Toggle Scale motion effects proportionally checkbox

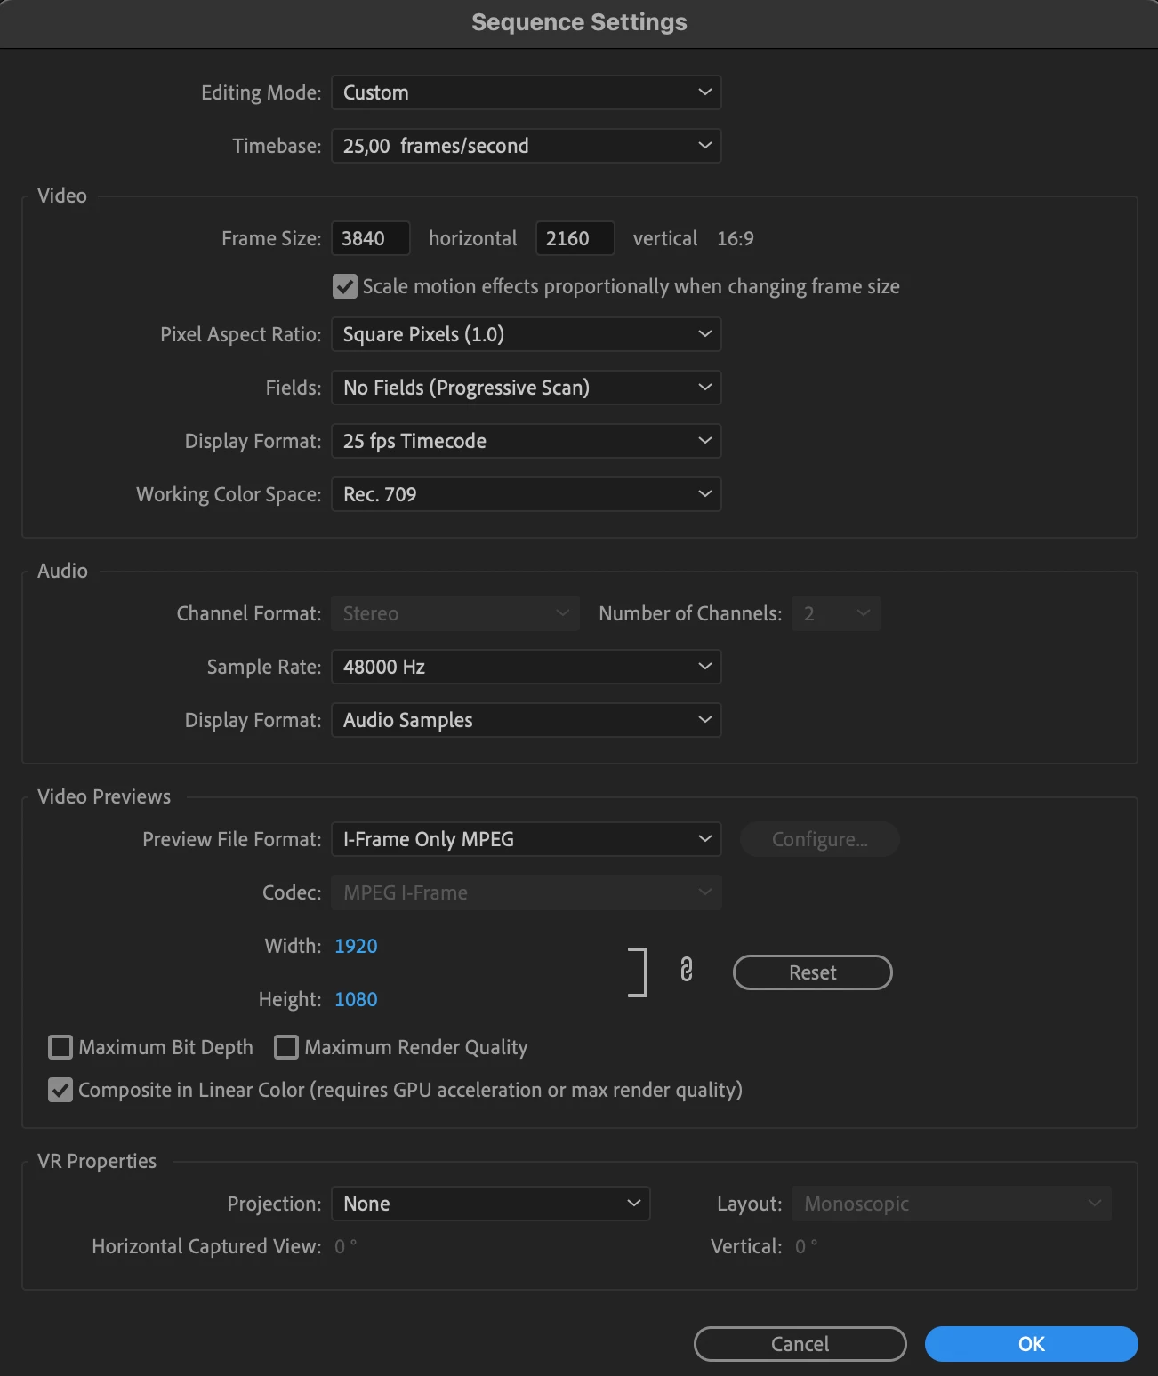click(x=345, y=286)
